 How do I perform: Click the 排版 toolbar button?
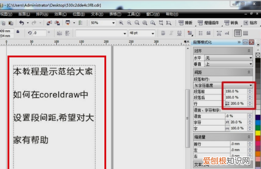tap(185, 23)
